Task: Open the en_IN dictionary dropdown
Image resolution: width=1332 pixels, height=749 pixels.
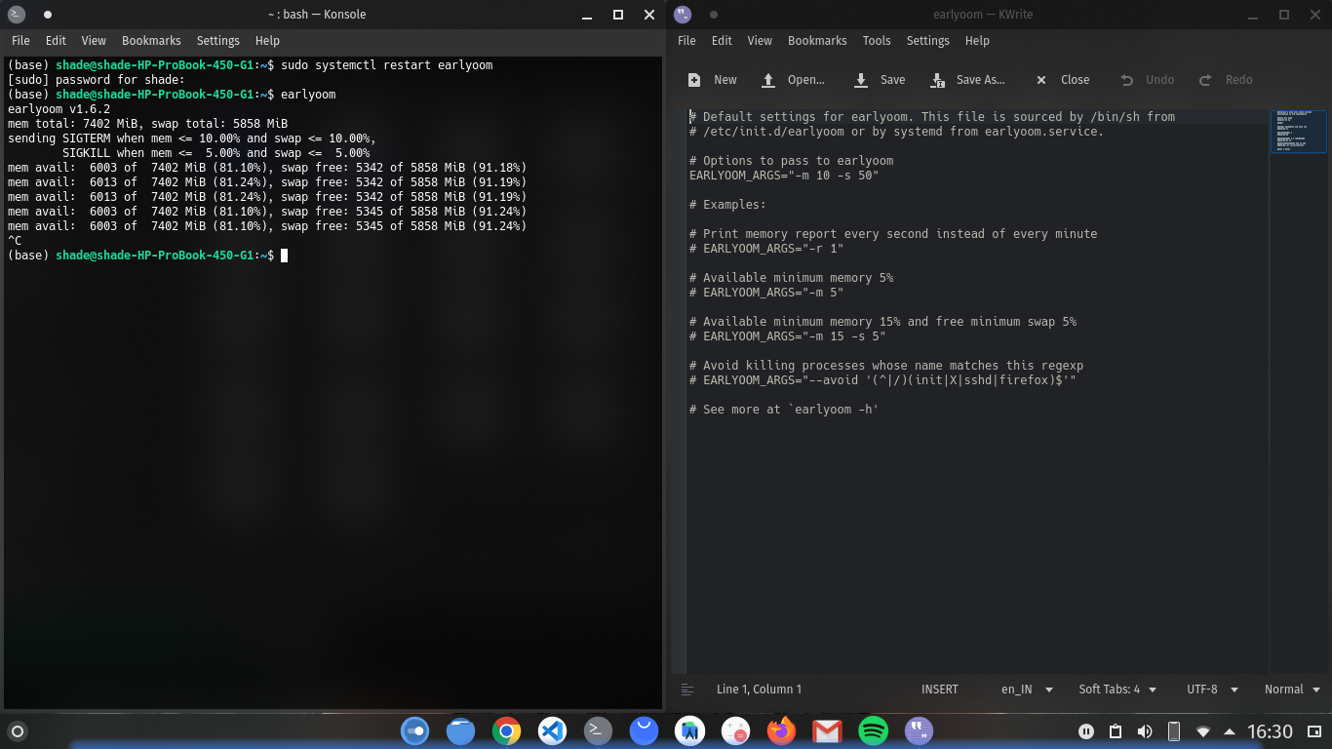Action: [x=1026, y=689]
